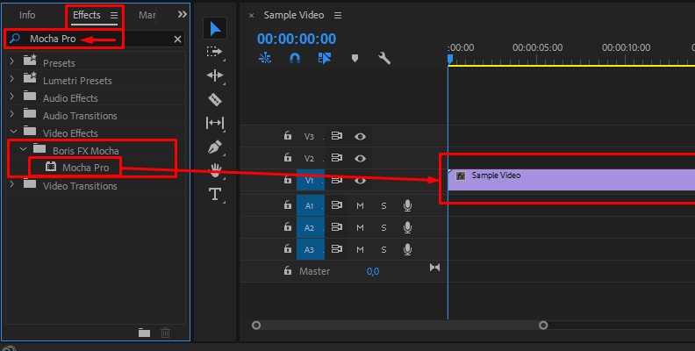Image resolution: width=695 pixels, height=351 pixels.
Task: Select V3 track label
Action: (309, 137)
